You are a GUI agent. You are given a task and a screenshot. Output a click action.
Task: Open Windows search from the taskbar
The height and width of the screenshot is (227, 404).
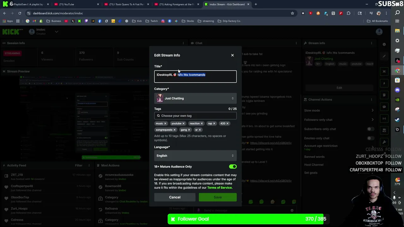click(x=397, y=13)
